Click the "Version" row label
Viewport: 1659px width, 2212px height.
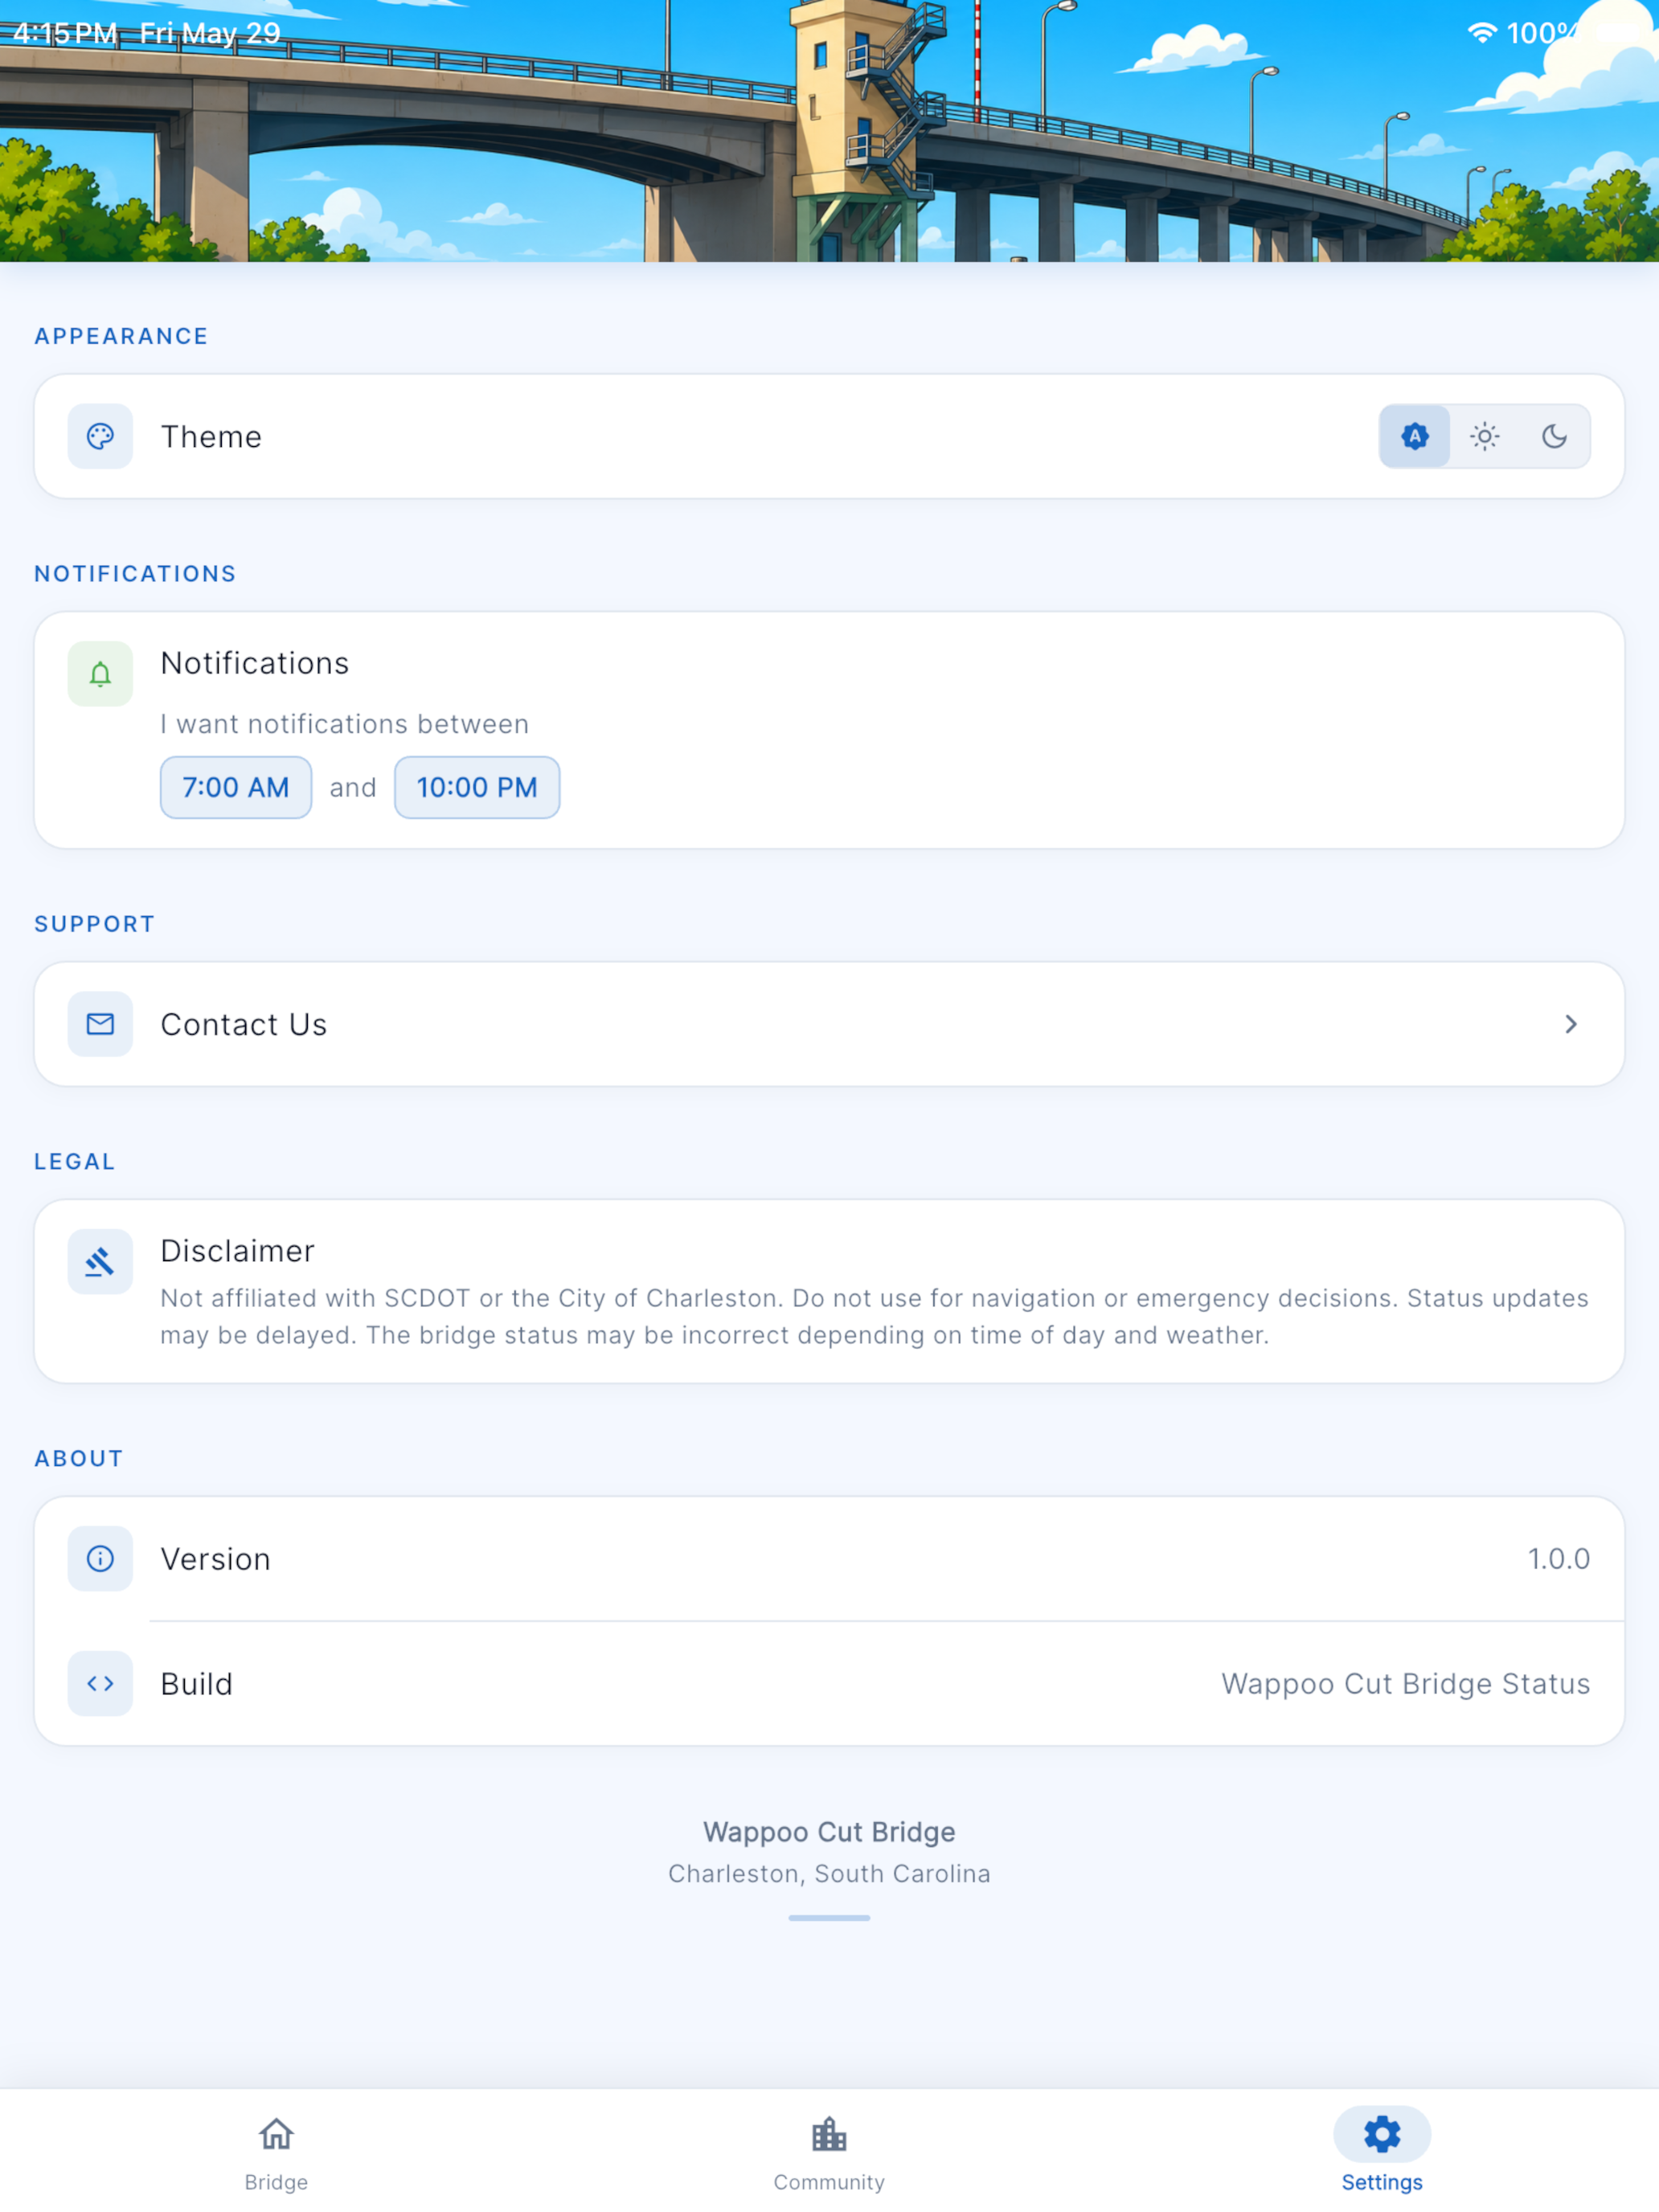pos(216,1559)
